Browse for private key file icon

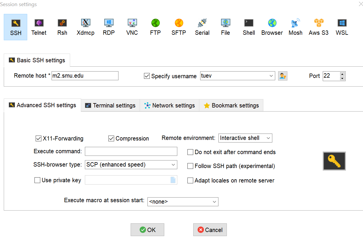pyautogui.click(x=173, y=180)
